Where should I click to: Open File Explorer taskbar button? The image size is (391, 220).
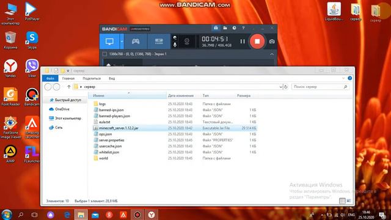click(x=81, y=215)
